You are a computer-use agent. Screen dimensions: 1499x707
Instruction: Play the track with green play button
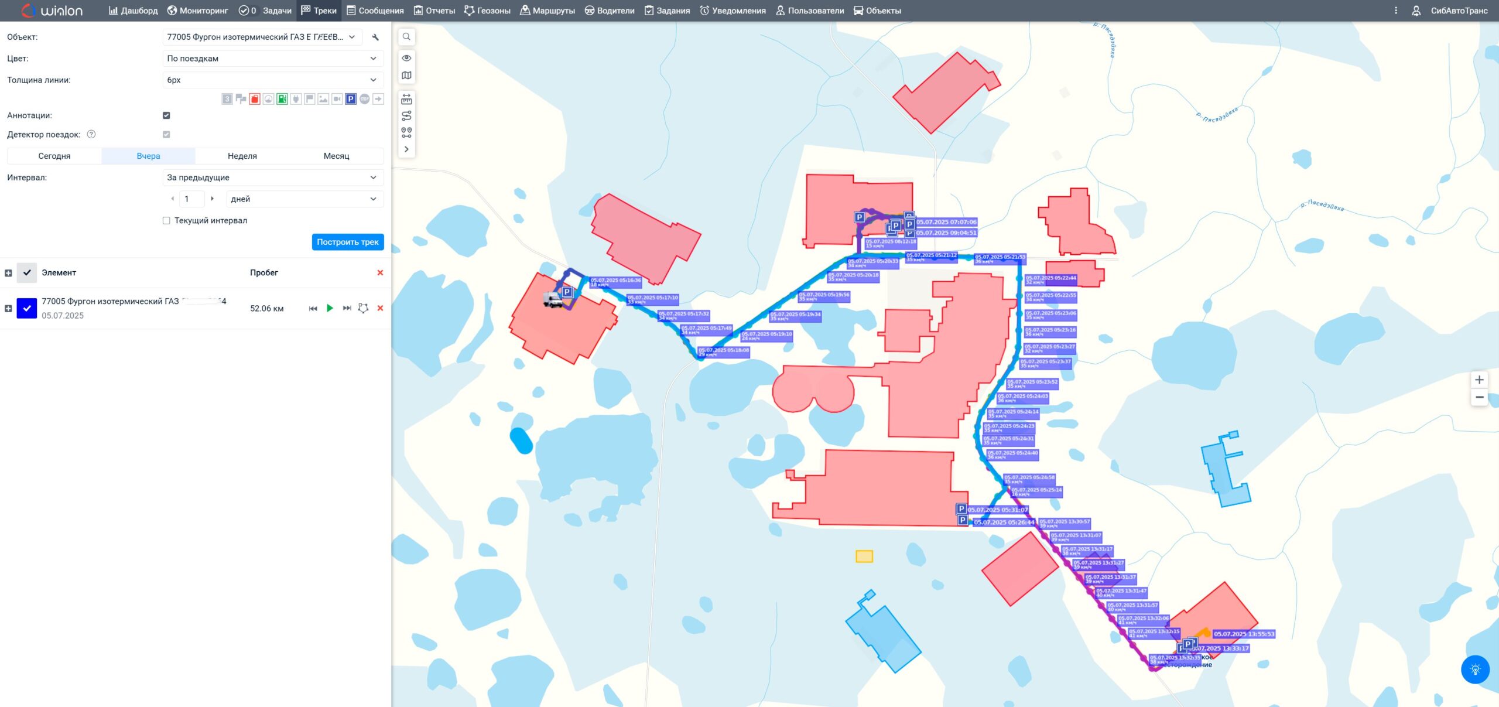[330, 308]
